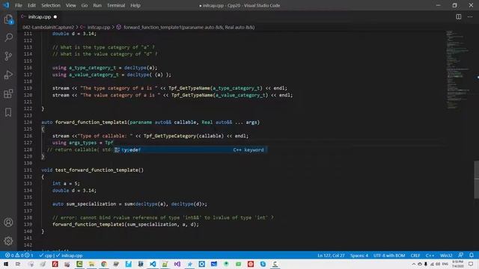The image size is (479, 269).
Task: Click initcap.cpp check in status bar
Action: coord(70,256)
